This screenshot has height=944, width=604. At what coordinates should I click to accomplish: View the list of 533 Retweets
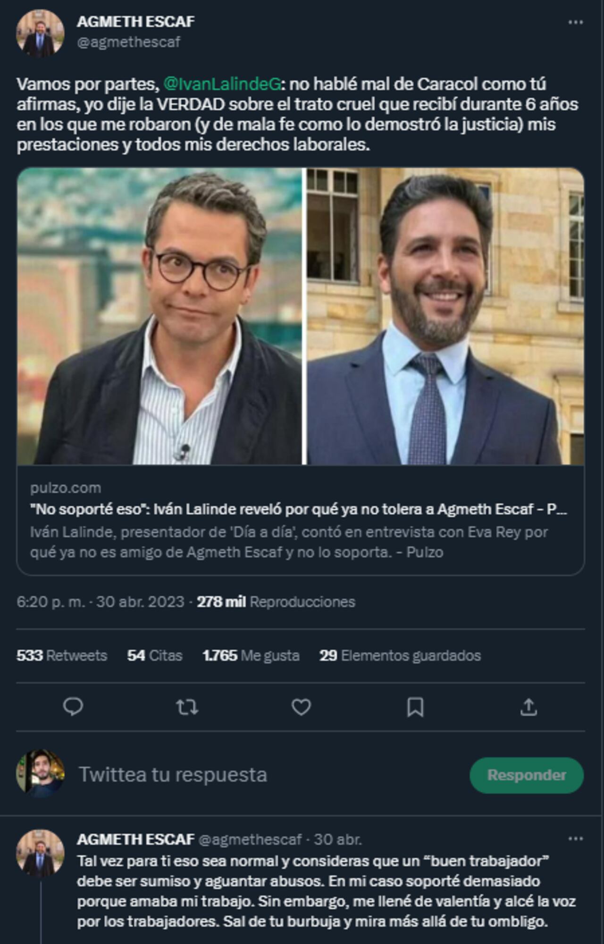(x=62, y=656)
